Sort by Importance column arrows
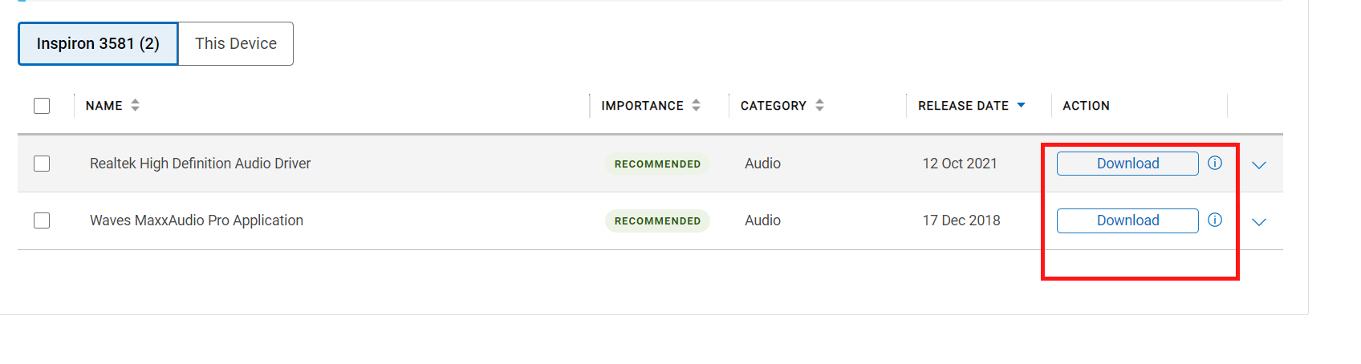 (696, 105)
